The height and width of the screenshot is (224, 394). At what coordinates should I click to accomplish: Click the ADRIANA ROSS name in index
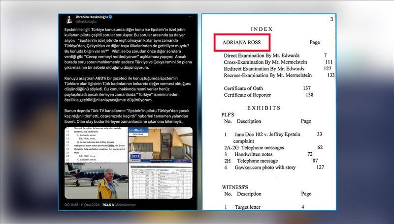click(x=241, y=42)
